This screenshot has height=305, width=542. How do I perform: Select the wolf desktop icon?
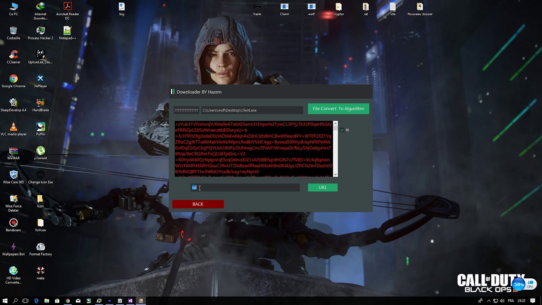click(x=312, y=9)
